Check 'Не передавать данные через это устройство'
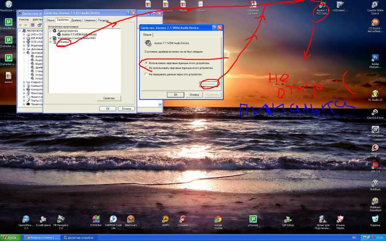This screenshot has height=241, width=386. 147,75
